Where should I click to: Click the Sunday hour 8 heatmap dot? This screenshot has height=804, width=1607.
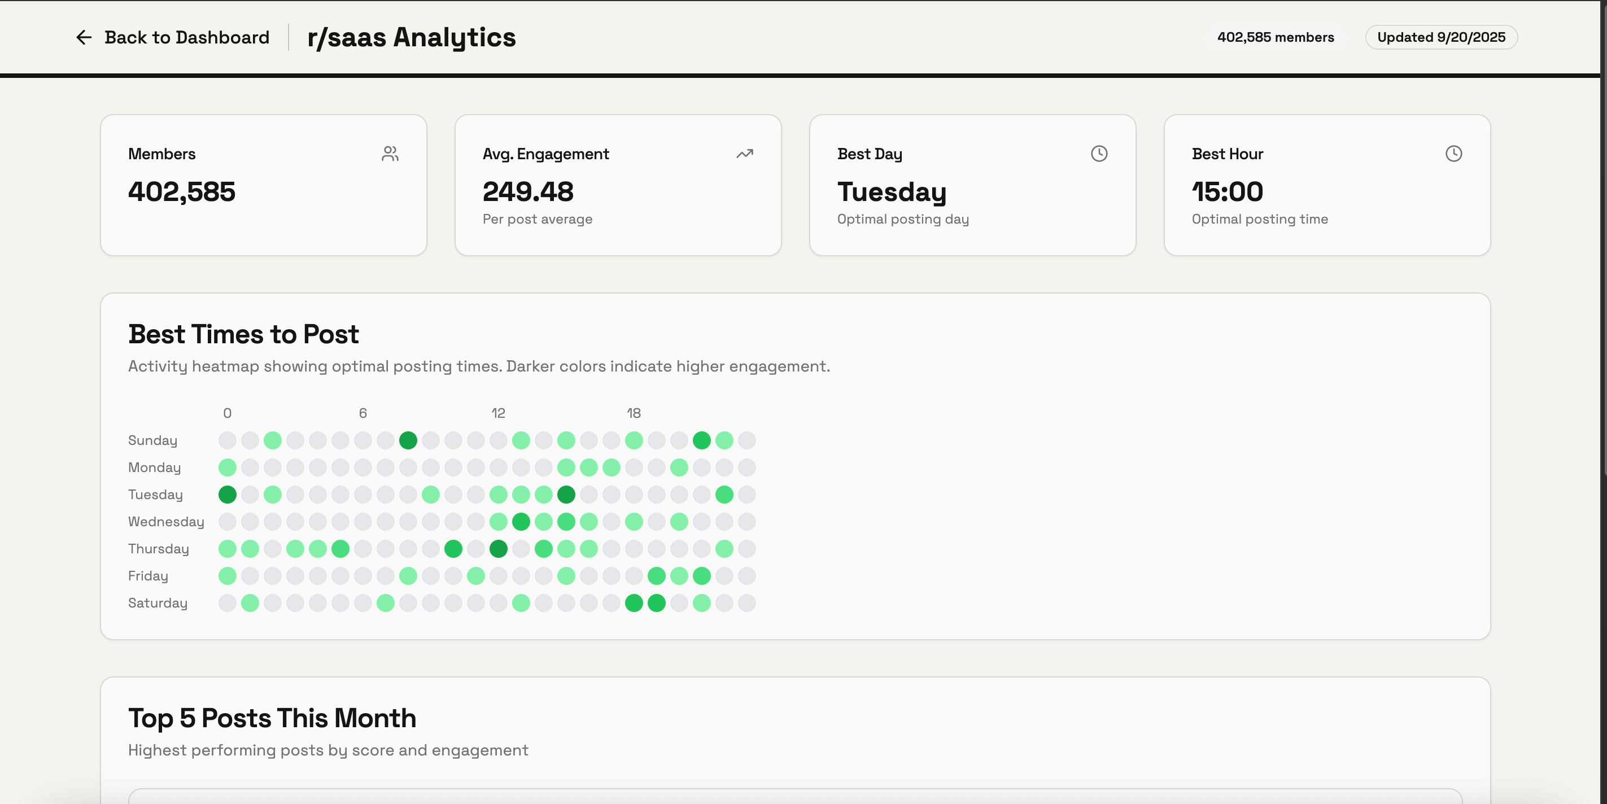click(408, 440)
